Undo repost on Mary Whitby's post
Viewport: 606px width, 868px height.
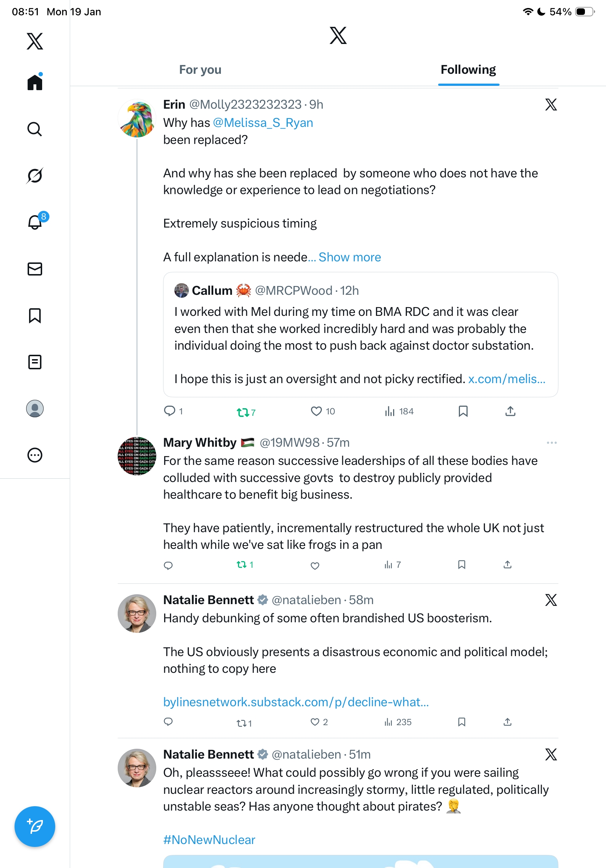tap(241, 565)
